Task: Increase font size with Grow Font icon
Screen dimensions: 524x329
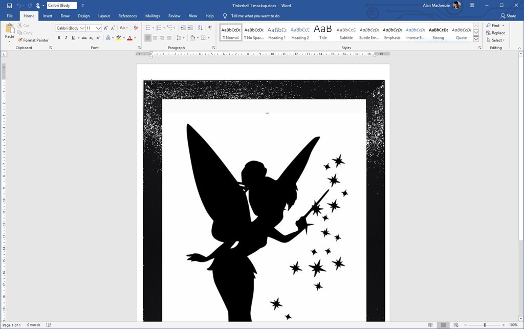Action: coord(106,28)
